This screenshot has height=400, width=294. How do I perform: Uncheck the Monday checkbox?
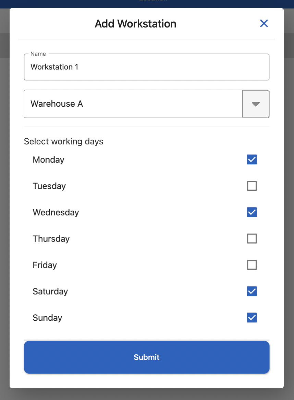(x=252, y=160)
